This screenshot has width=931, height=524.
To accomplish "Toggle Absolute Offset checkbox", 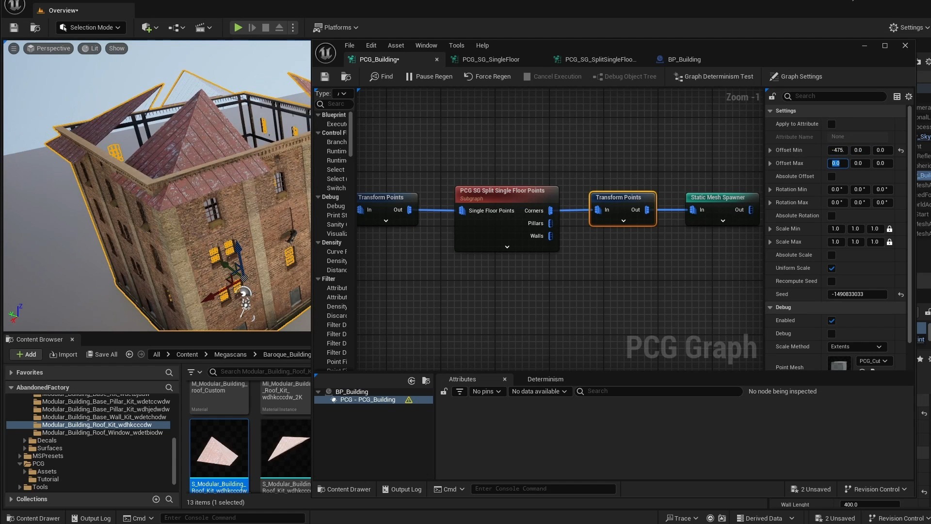I will (x=832, y=177).
